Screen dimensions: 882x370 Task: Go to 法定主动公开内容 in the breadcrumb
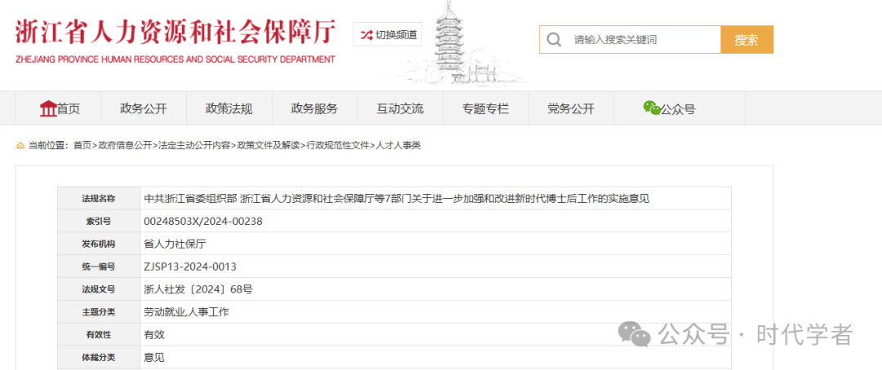click(x=194, y=145)
